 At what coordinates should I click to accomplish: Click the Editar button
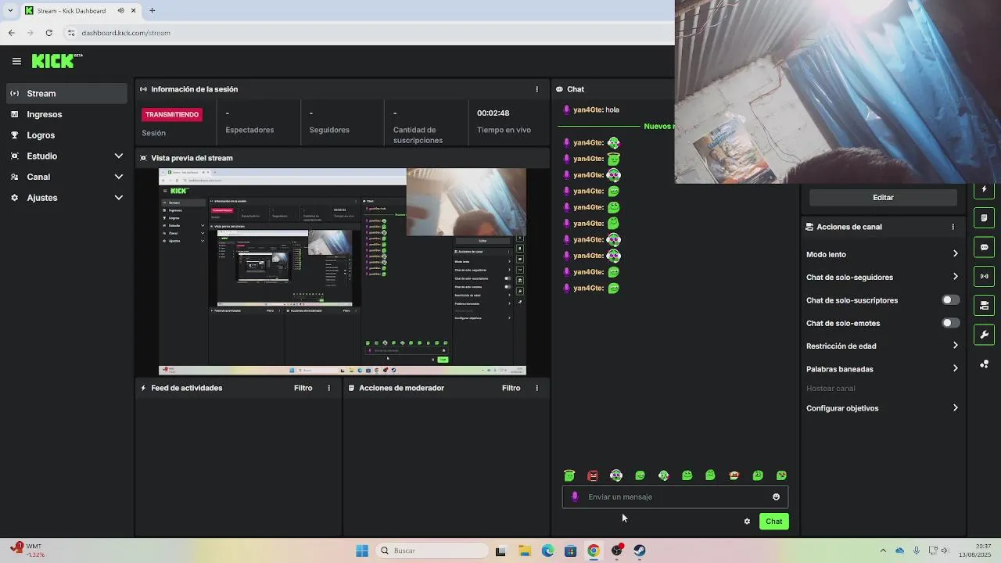point(883,198)
